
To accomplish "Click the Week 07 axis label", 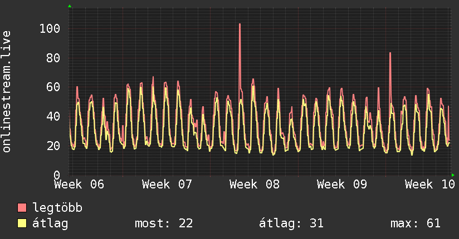I will [x=167, y=185].
